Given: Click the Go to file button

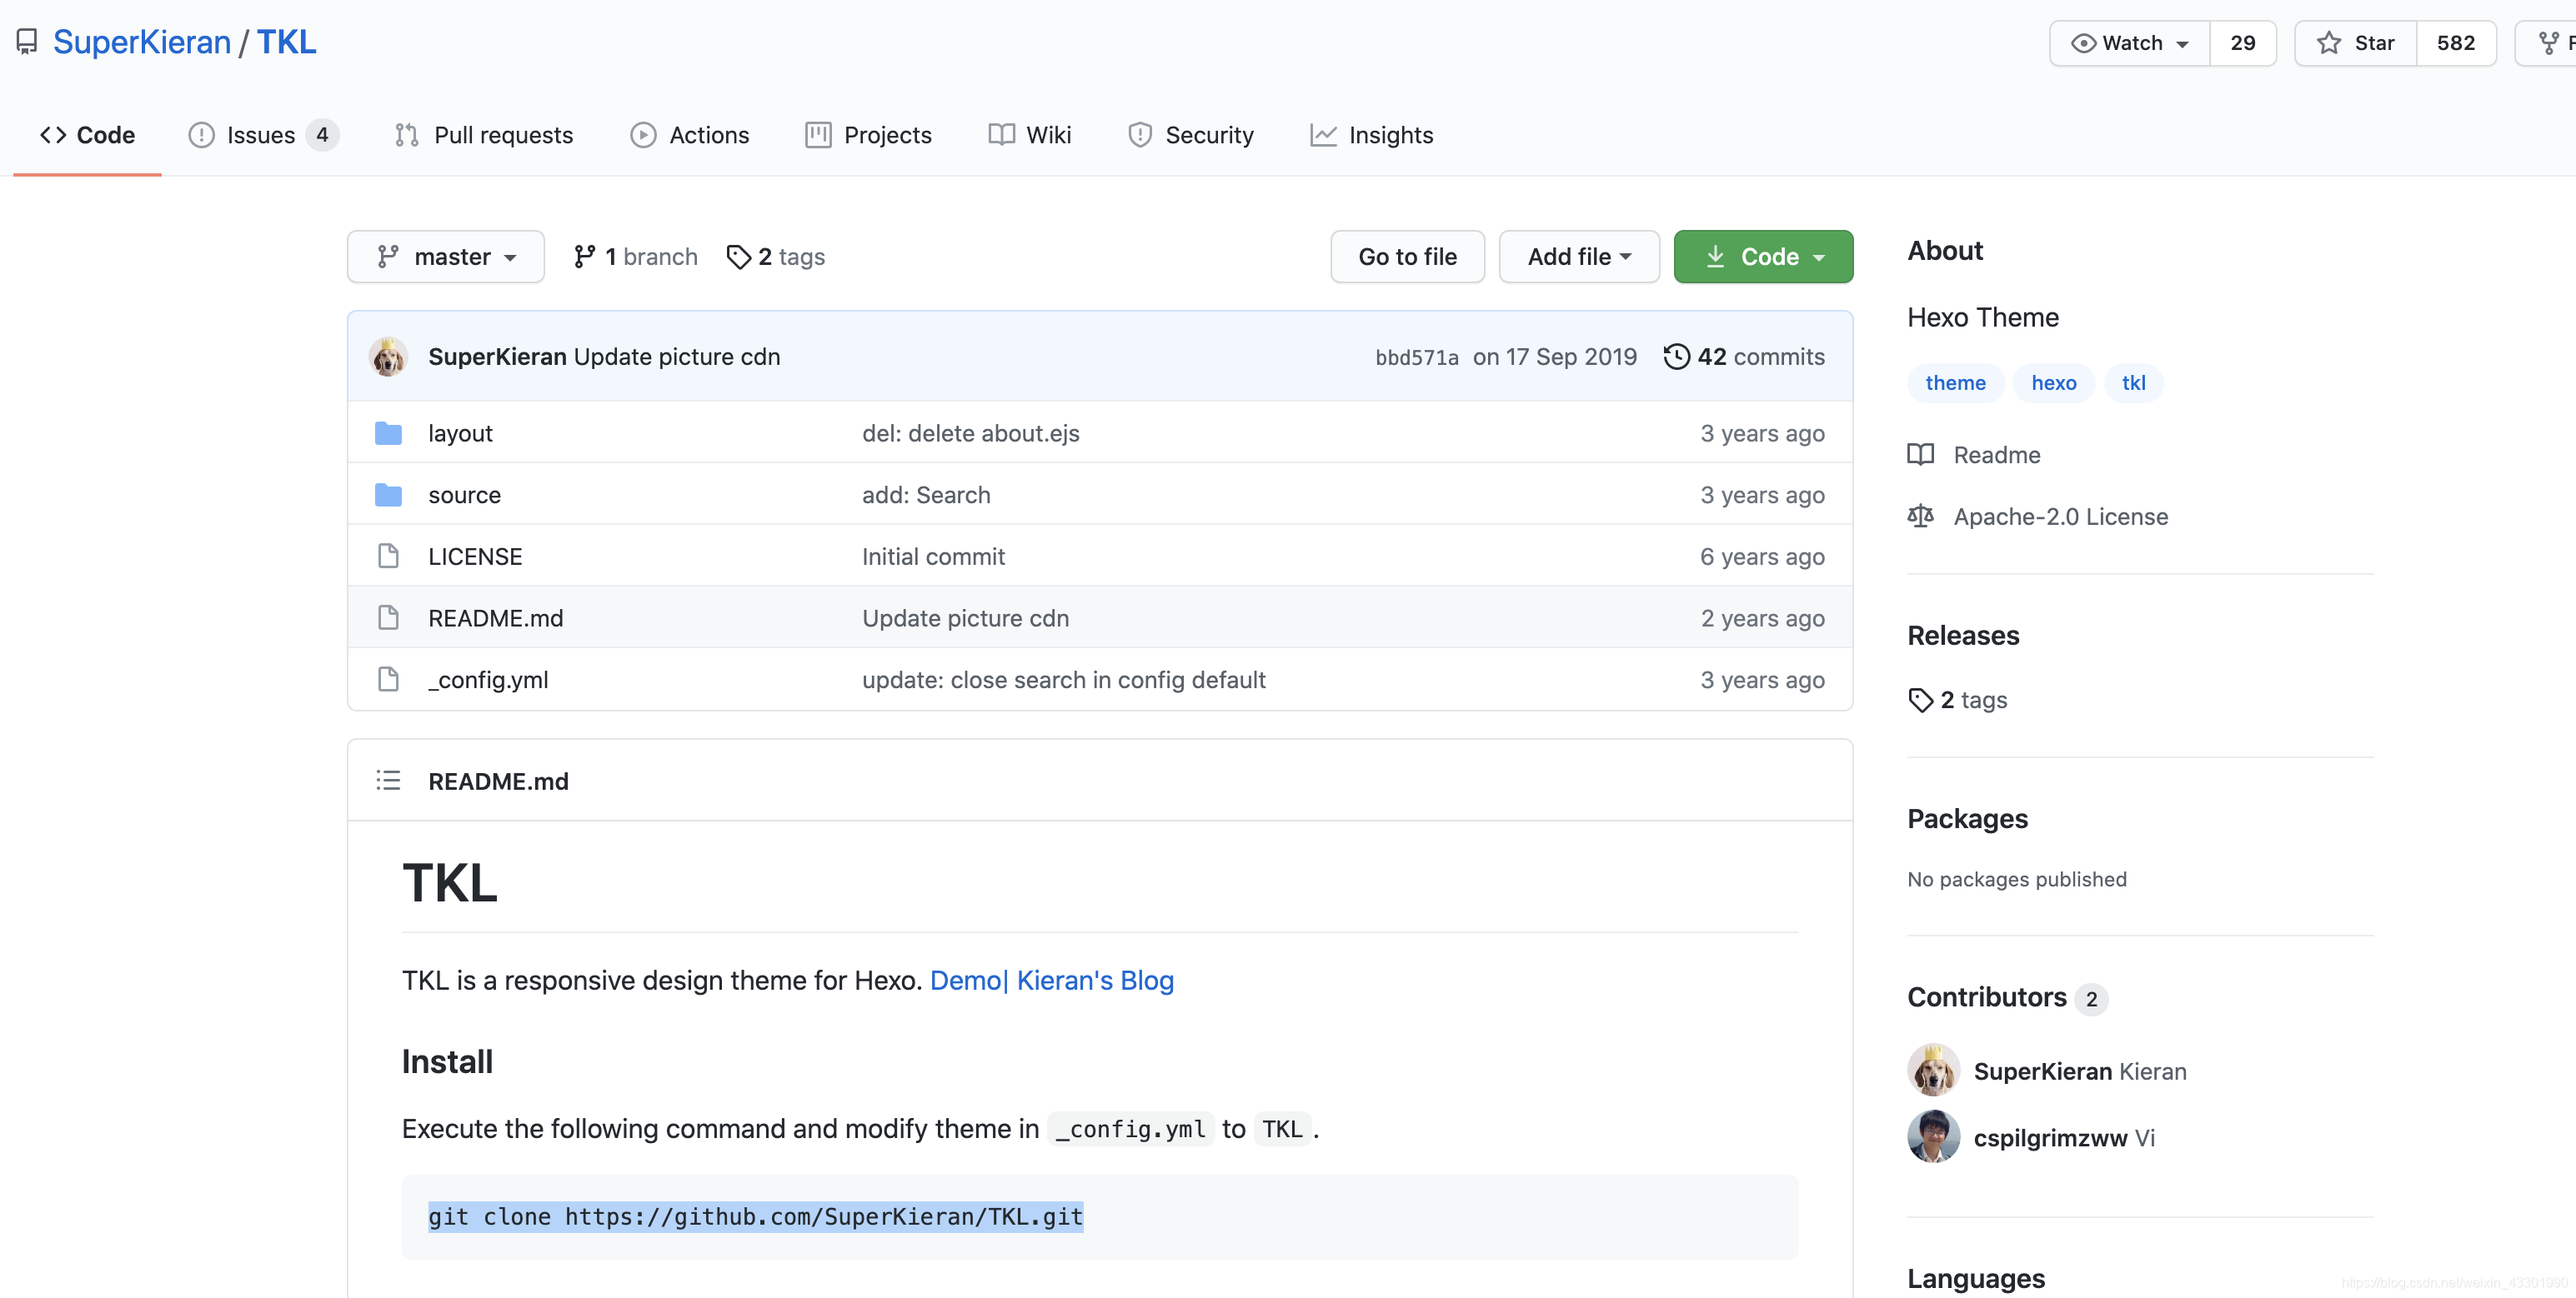Looking at the screenshot, I should click(1407, 257).
